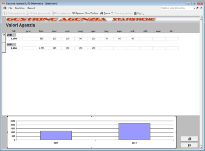205x151 pixels.
Task: Click 2012 total value 2.200
Action: pos(14,48)
